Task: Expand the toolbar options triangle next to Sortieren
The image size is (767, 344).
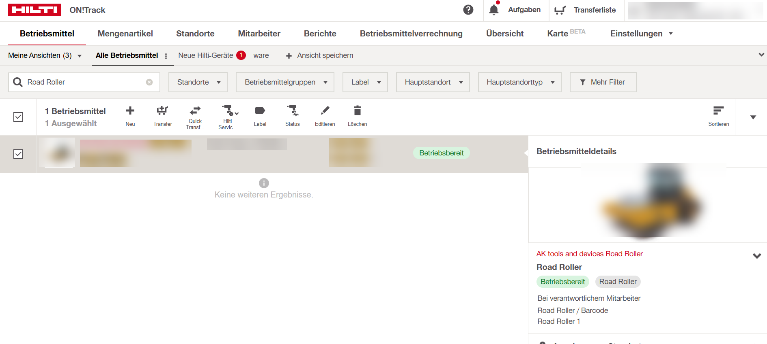Action: (753, 117)
